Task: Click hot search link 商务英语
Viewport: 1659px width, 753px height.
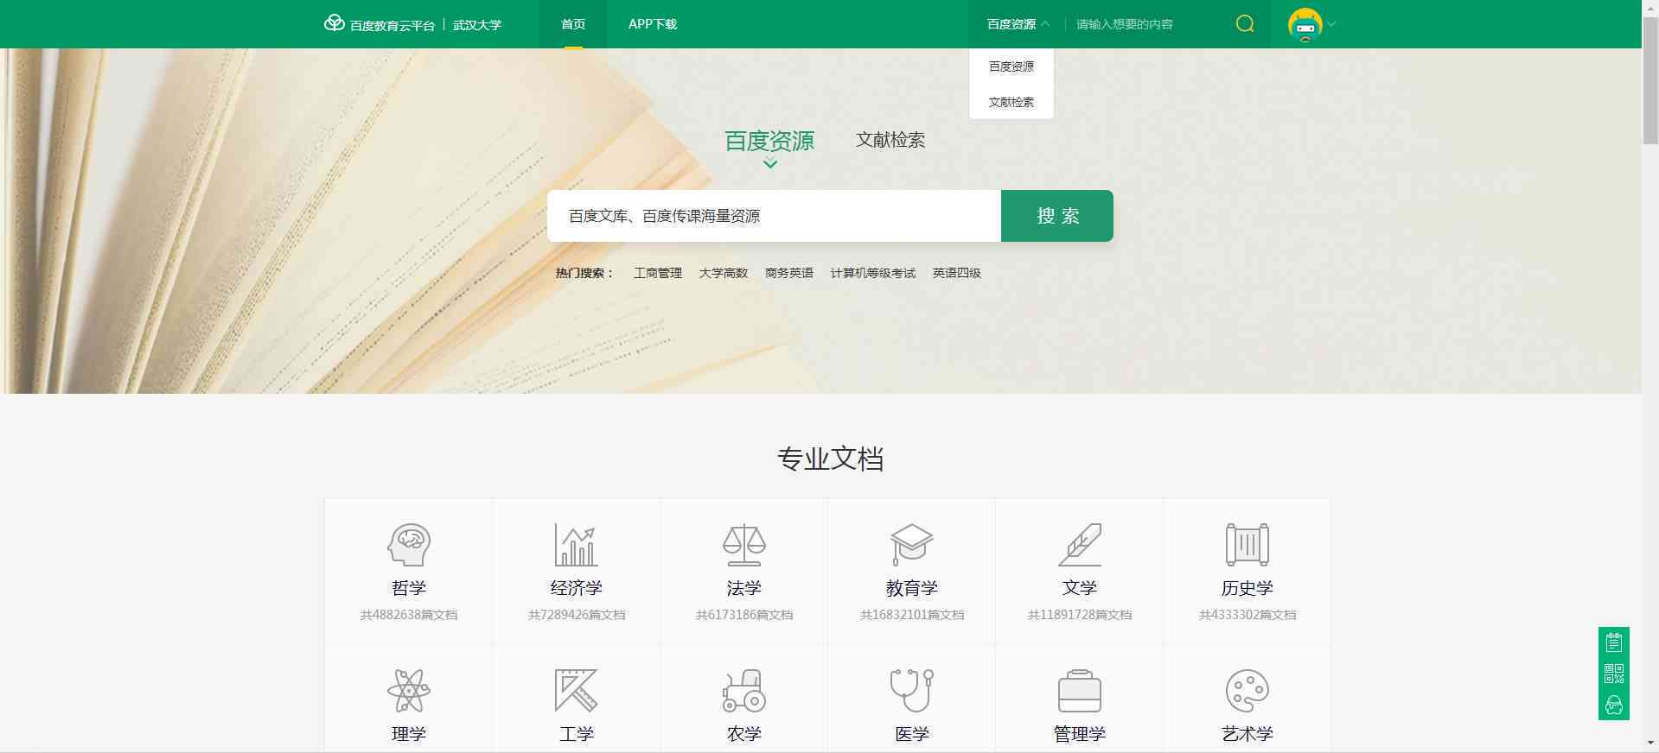Action: point(789,273)
